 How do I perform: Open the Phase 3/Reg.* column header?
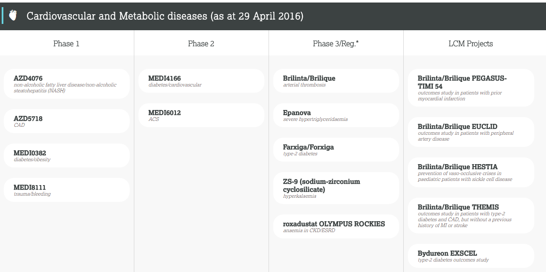click(336, 43)
